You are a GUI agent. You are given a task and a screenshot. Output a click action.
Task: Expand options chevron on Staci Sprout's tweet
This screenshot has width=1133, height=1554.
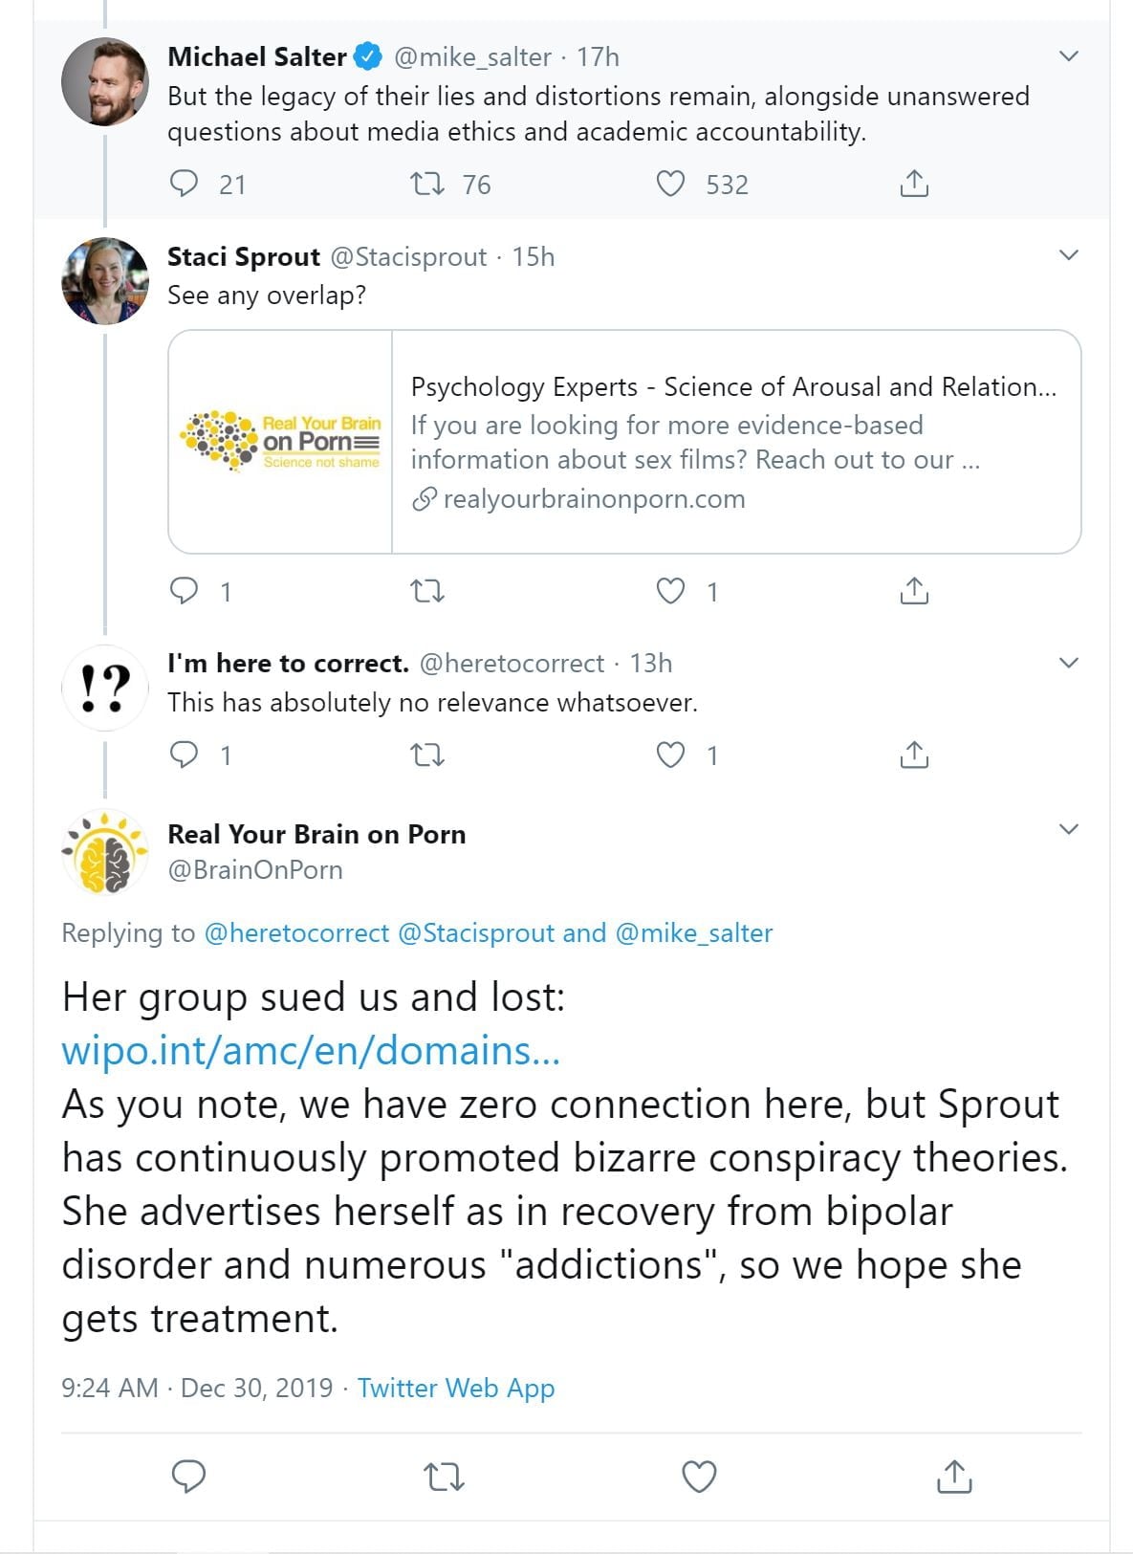pos(1069,255)
